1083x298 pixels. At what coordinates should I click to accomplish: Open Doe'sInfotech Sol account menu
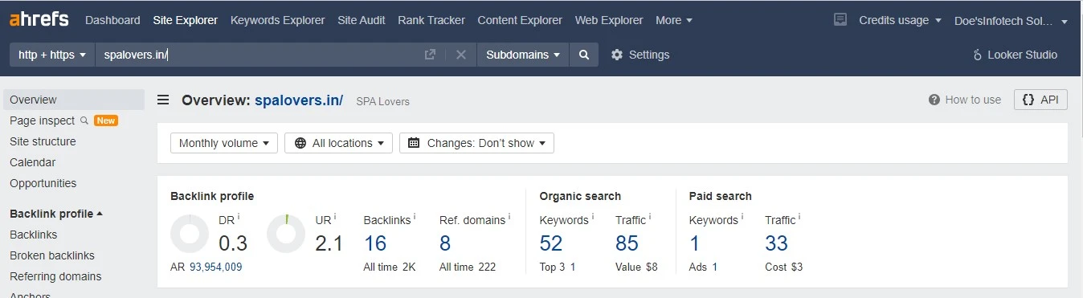click(1011, 21)
